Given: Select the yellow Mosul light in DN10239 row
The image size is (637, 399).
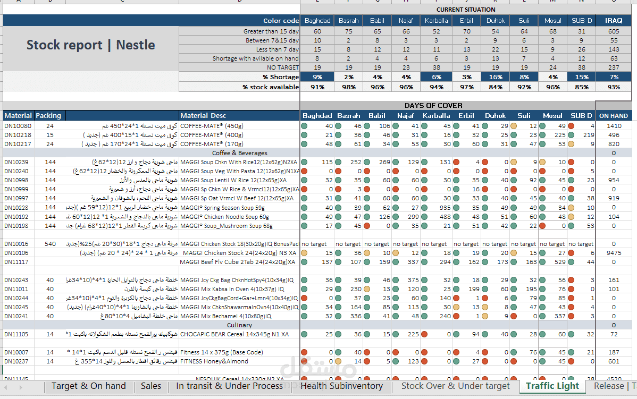Looking at the screenshot, I should coord(542,163).
